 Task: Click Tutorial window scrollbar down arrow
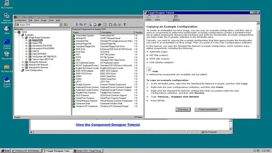[258, 117]
